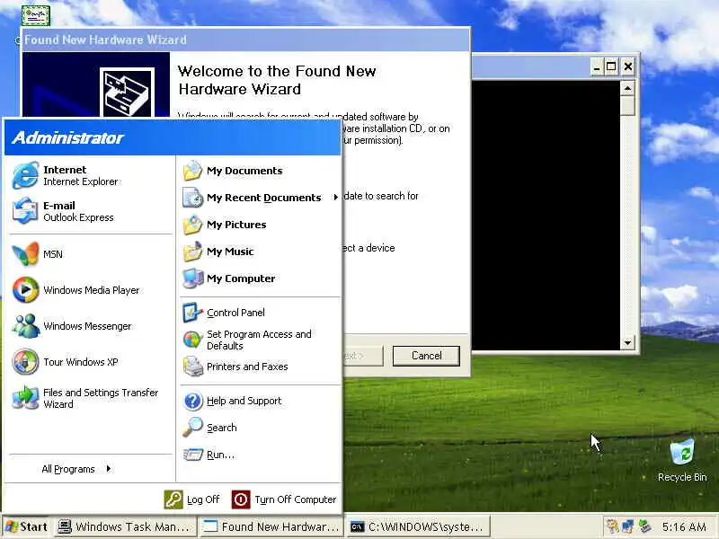Open Internet Explorer icon in Start menu

click(x=25, y=175)
